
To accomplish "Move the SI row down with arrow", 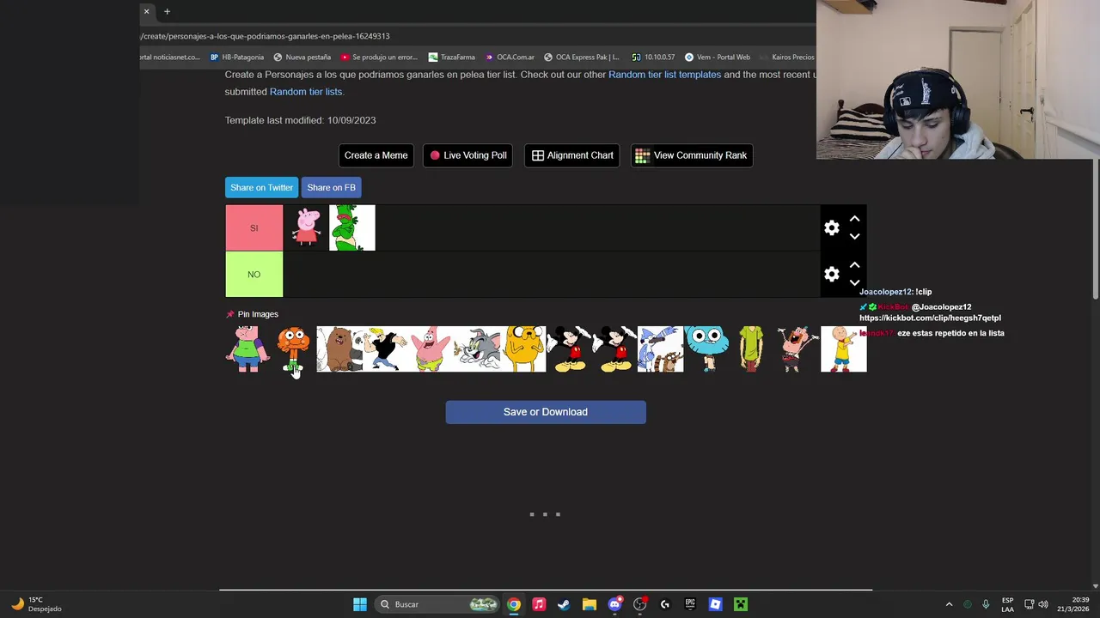I will point(854,237).
